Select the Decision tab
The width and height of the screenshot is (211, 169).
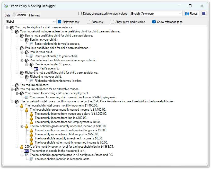coord(21,15)
